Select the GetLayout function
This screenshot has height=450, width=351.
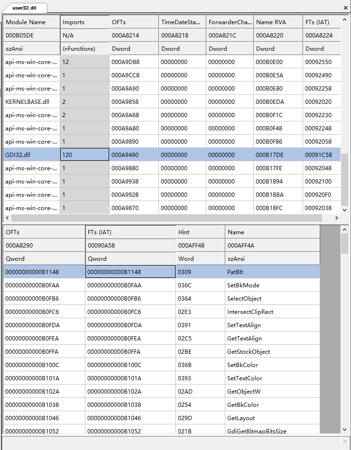coord(162,418)
